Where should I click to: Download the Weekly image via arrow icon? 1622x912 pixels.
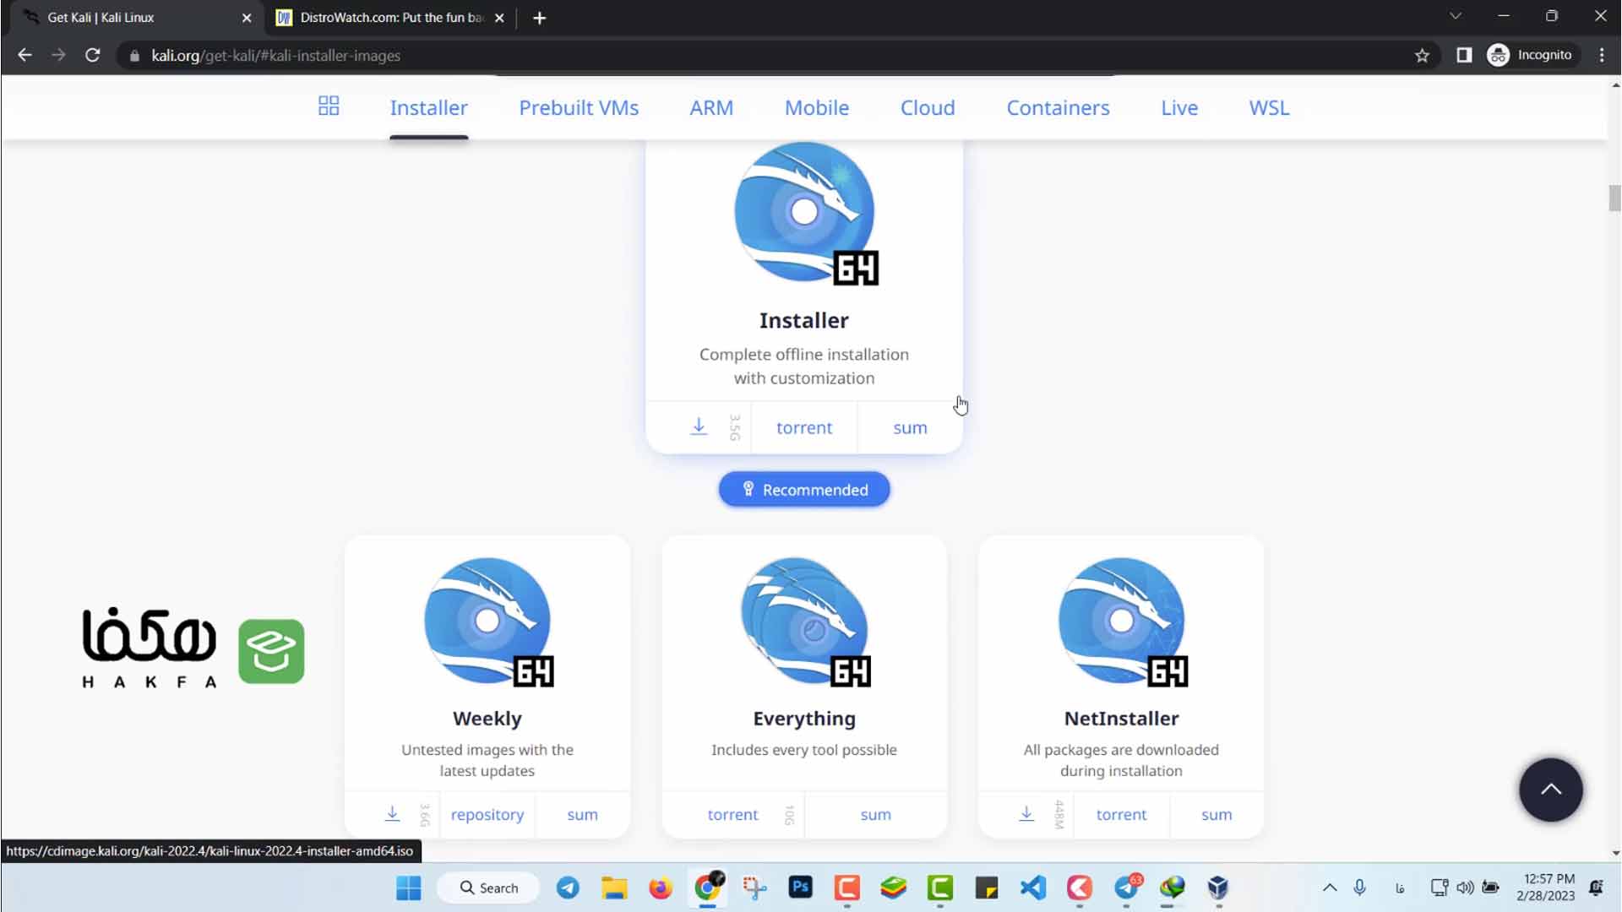pyautogui.click(x=392, y=814)
